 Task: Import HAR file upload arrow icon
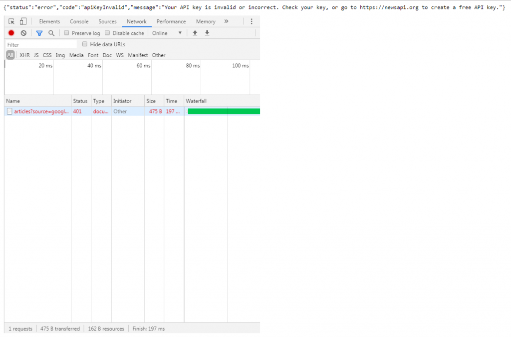coord(195,33)
